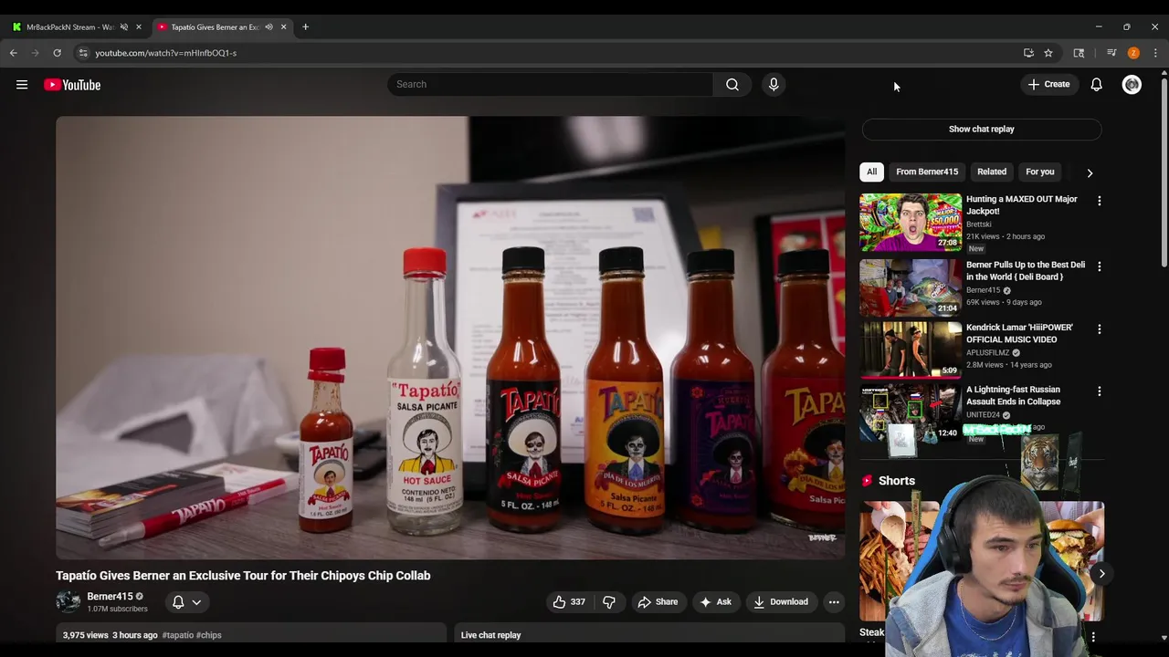Select the For you chip
The height and width of the screenshot is (657, 1169).
click(x=1039, y=172)
